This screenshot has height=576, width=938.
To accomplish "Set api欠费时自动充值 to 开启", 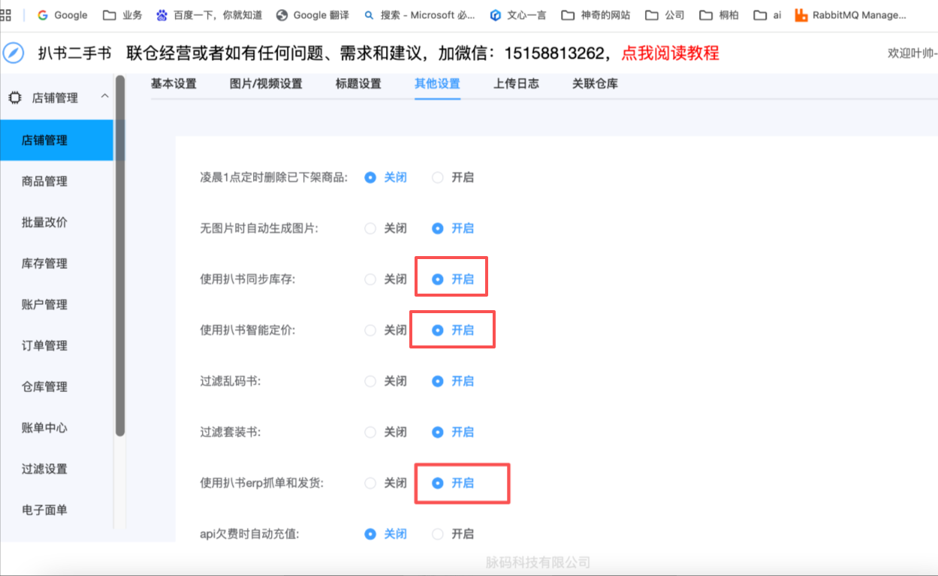I will pos(453,534).
